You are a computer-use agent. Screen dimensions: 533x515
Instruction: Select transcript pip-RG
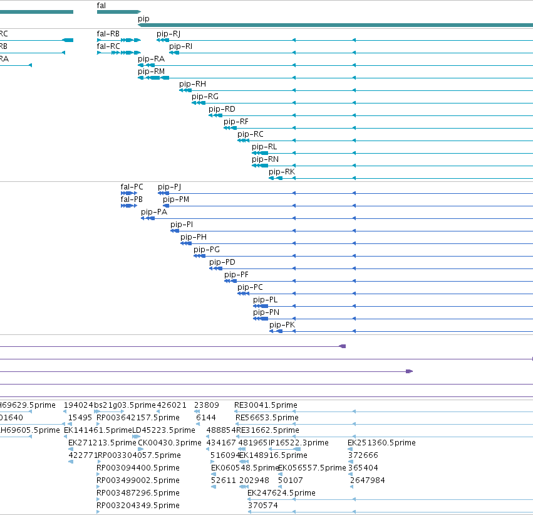point(205,97)
